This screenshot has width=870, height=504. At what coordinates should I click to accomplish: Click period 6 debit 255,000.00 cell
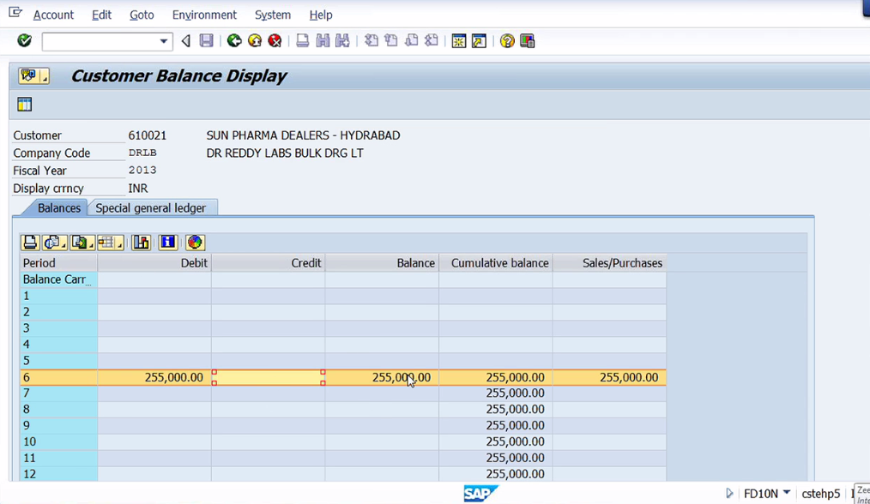pos(154,378)
